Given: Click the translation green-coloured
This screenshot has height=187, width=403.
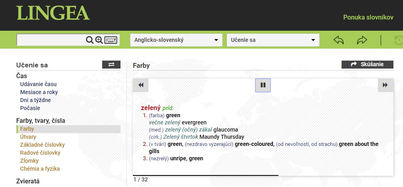Looking at the screenshot, I should pyautogui.click(x=255, y=144).
